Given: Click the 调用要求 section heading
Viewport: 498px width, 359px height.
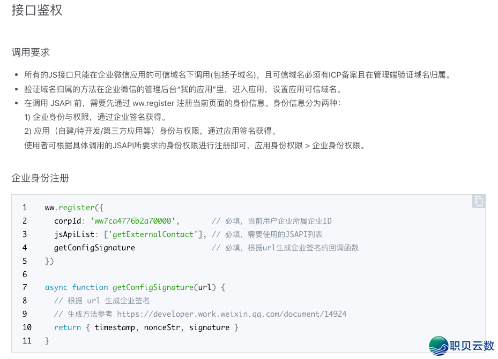Looking at the screenshot, I should click(29, 52).
